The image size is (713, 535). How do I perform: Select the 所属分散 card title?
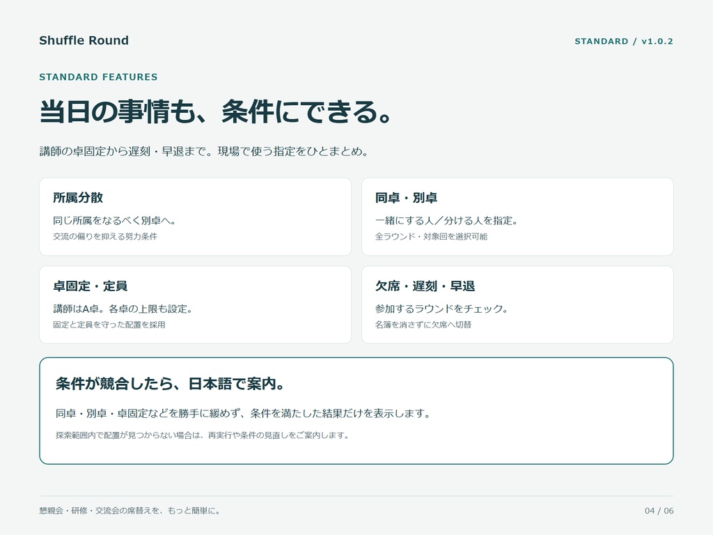click(x=78, y=197)
